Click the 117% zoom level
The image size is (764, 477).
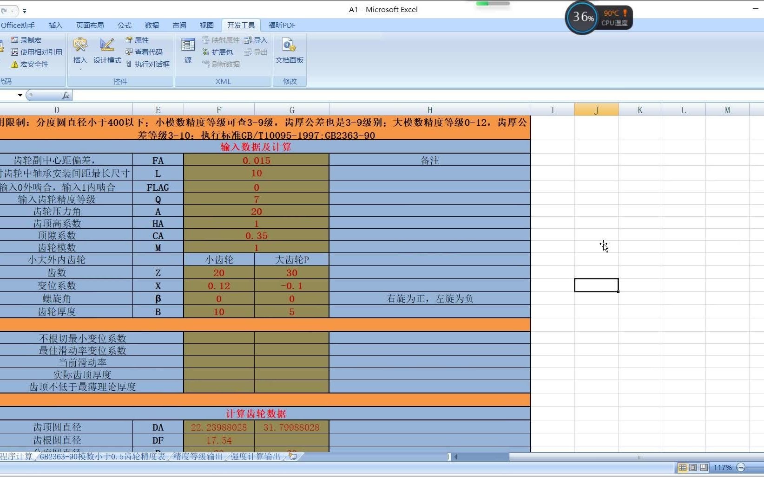pyautogui.click(x=723, y=467)
